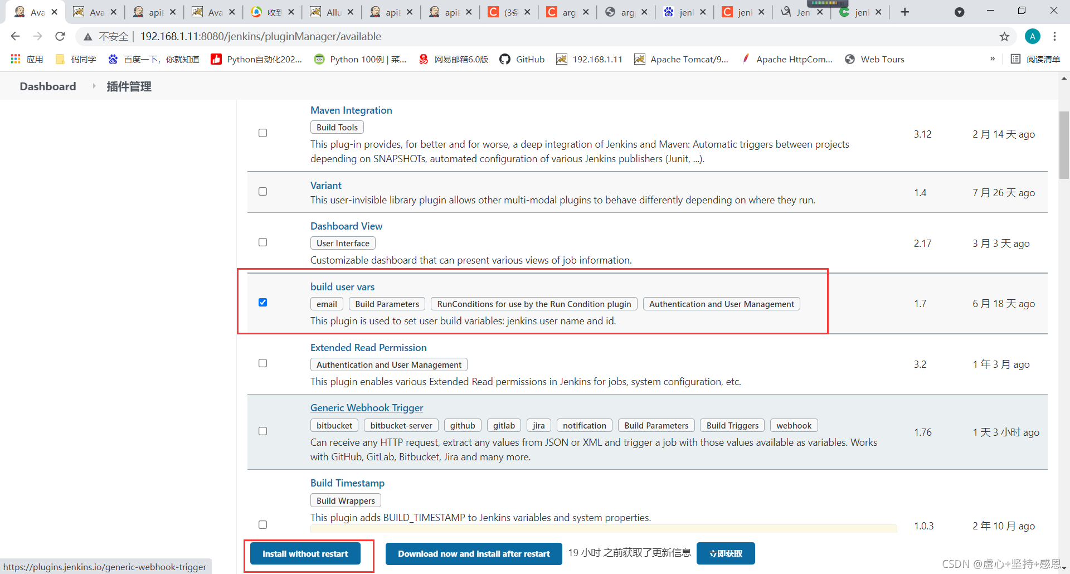Open the Web Tours bookmark

[x=874, y=59]
